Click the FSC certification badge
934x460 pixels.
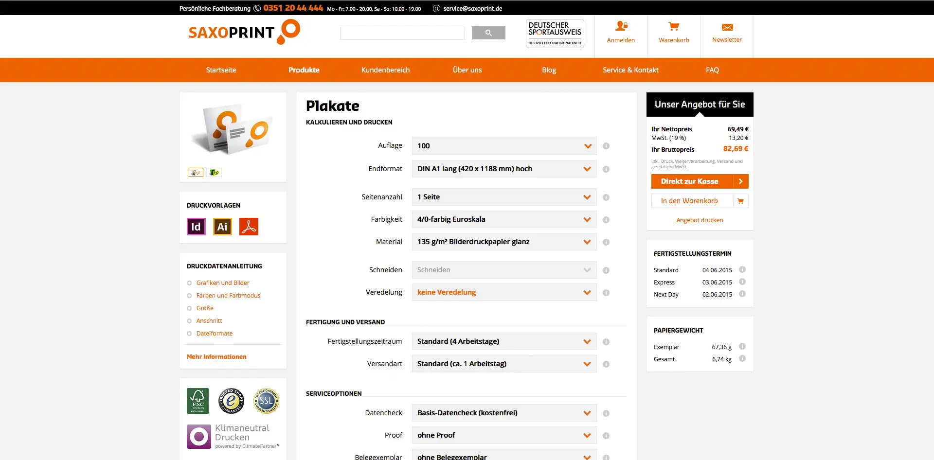coord(198,400)
